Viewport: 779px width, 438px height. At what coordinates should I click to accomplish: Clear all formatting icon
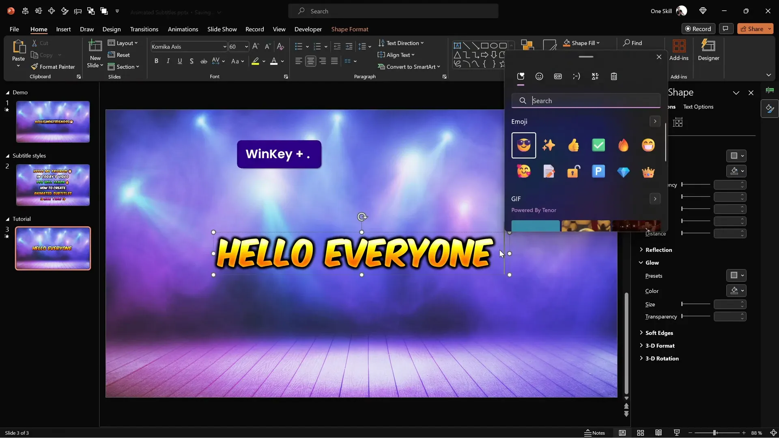point(280,47)
